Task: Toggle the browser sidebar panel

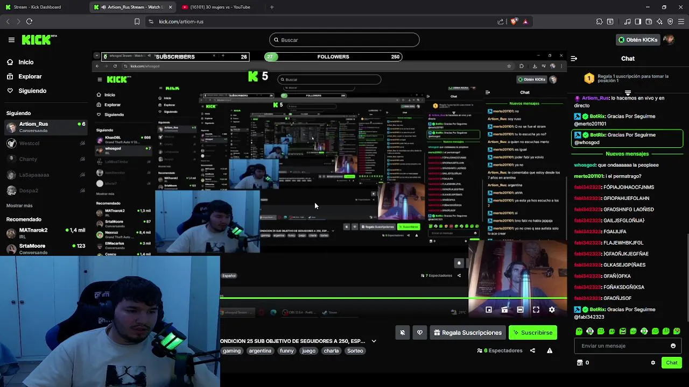Action: pyautogui.click(x=638, y=21)
